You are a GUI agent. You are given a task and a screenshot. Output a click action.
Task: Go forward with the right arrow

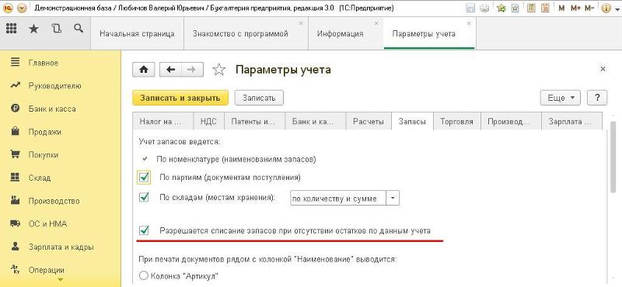click(x=192, y=70)
